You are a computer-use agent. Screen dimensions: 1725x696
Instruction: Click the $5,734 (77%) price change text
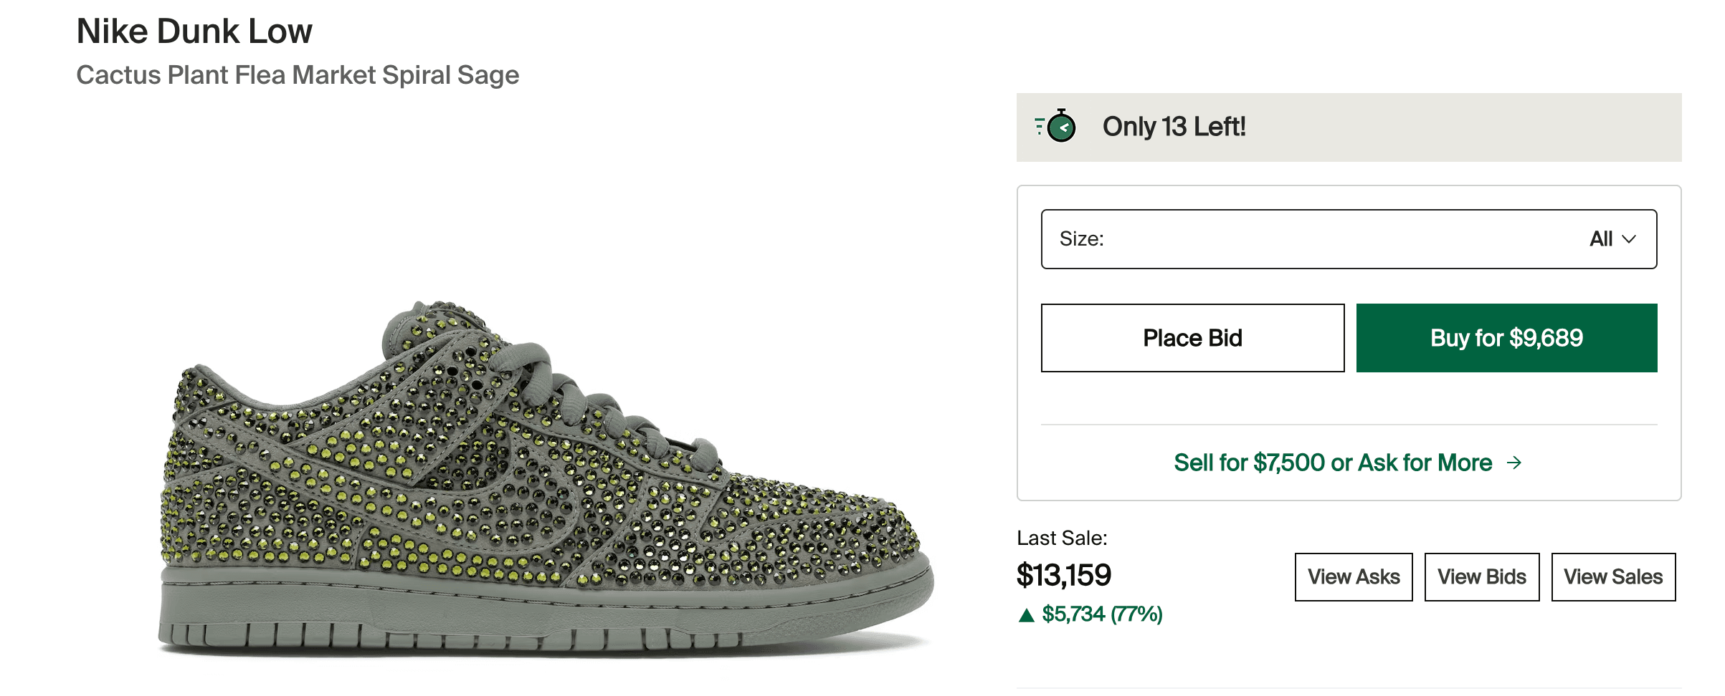tap(1102, 614)
